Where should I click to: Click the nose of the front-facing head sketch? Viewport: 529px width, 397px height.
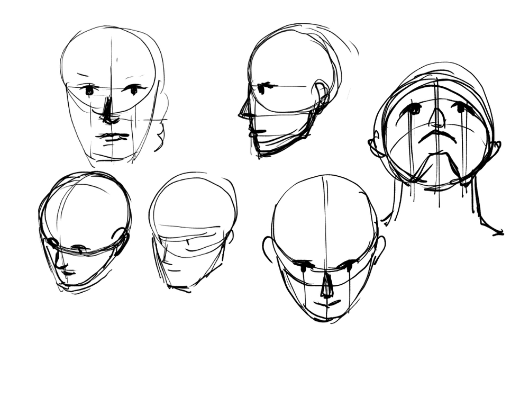[108, 111]
